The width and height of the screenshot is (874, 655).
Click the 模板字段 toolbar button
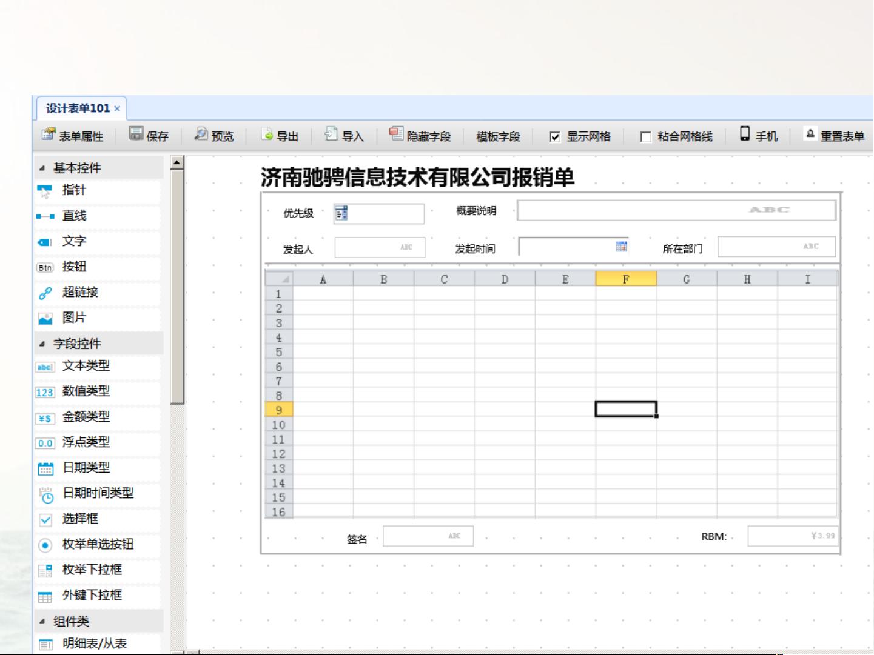point(498,136)
